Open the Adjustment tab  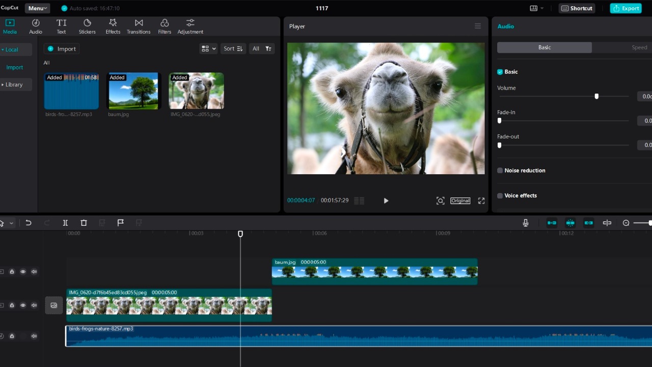pyautogui.click(x=190, y=27)
